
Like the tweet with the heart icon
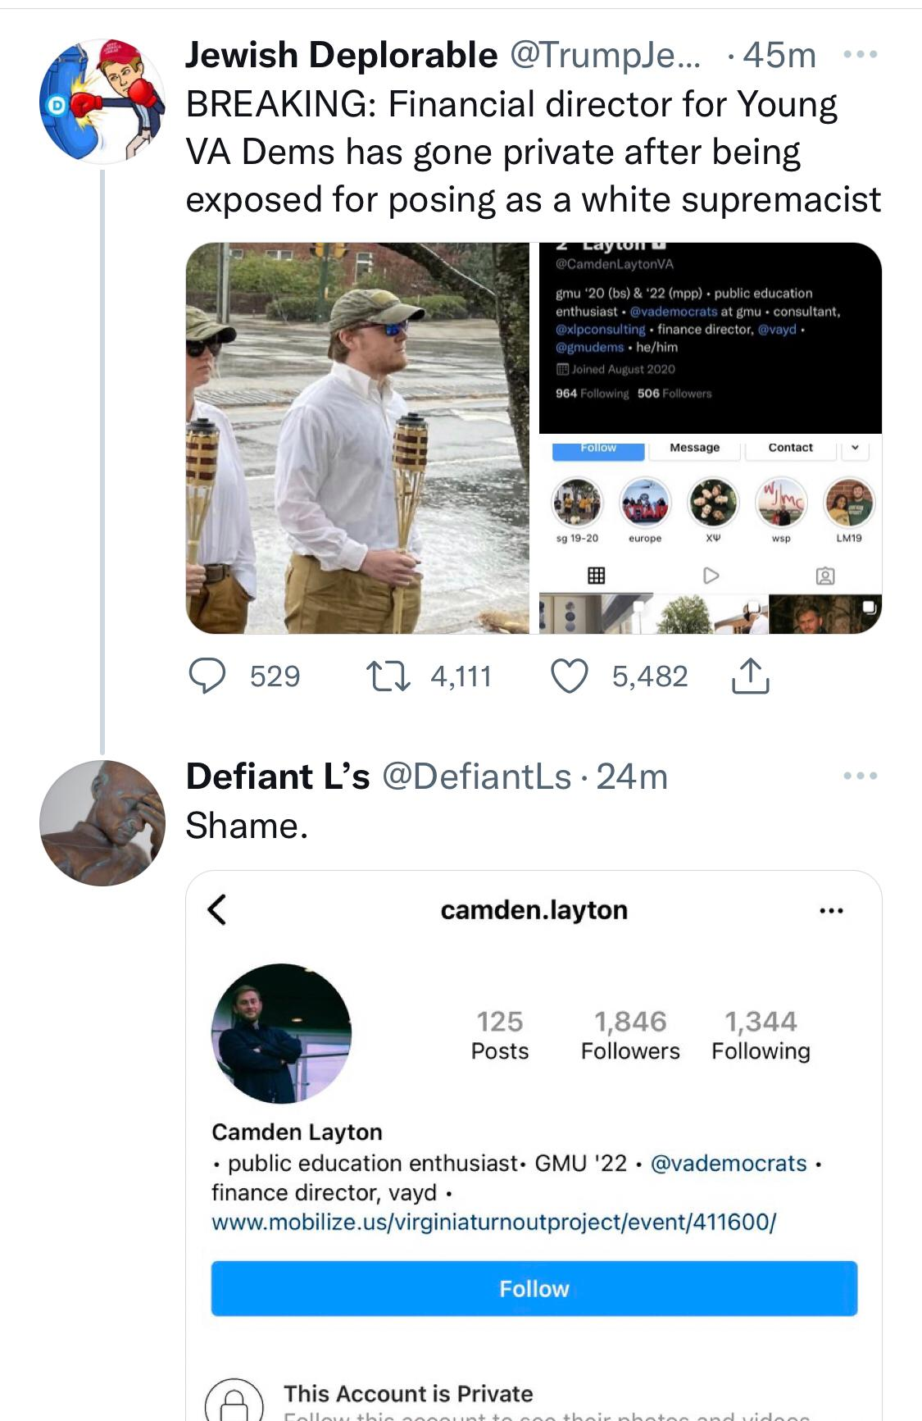(x=570, y=676)
